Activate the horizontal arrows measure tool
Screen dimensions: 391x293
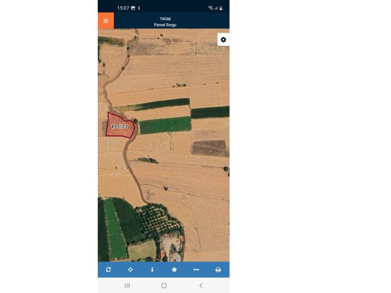coord(196,270)
